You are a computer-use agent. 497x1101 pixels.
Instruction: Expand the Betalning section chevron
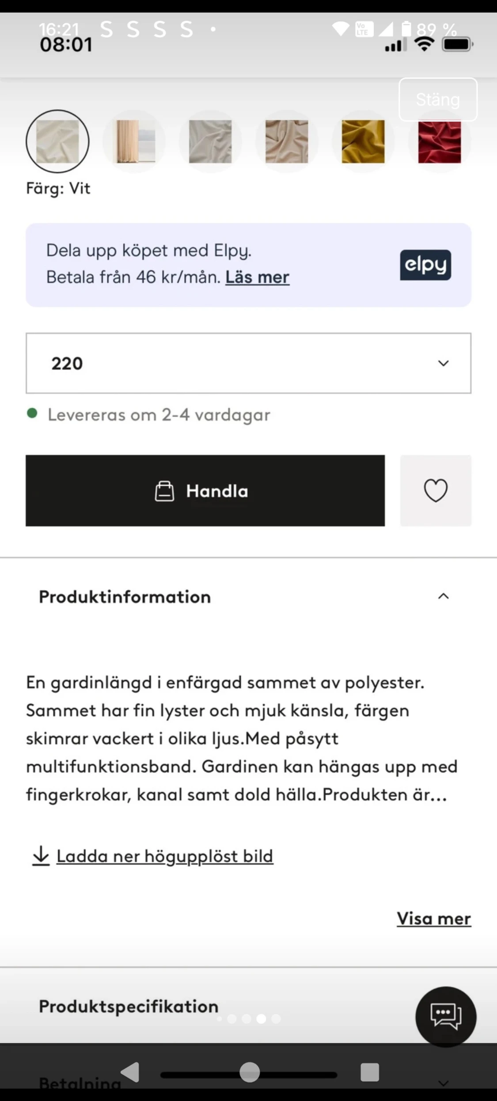pos(443,1083)
